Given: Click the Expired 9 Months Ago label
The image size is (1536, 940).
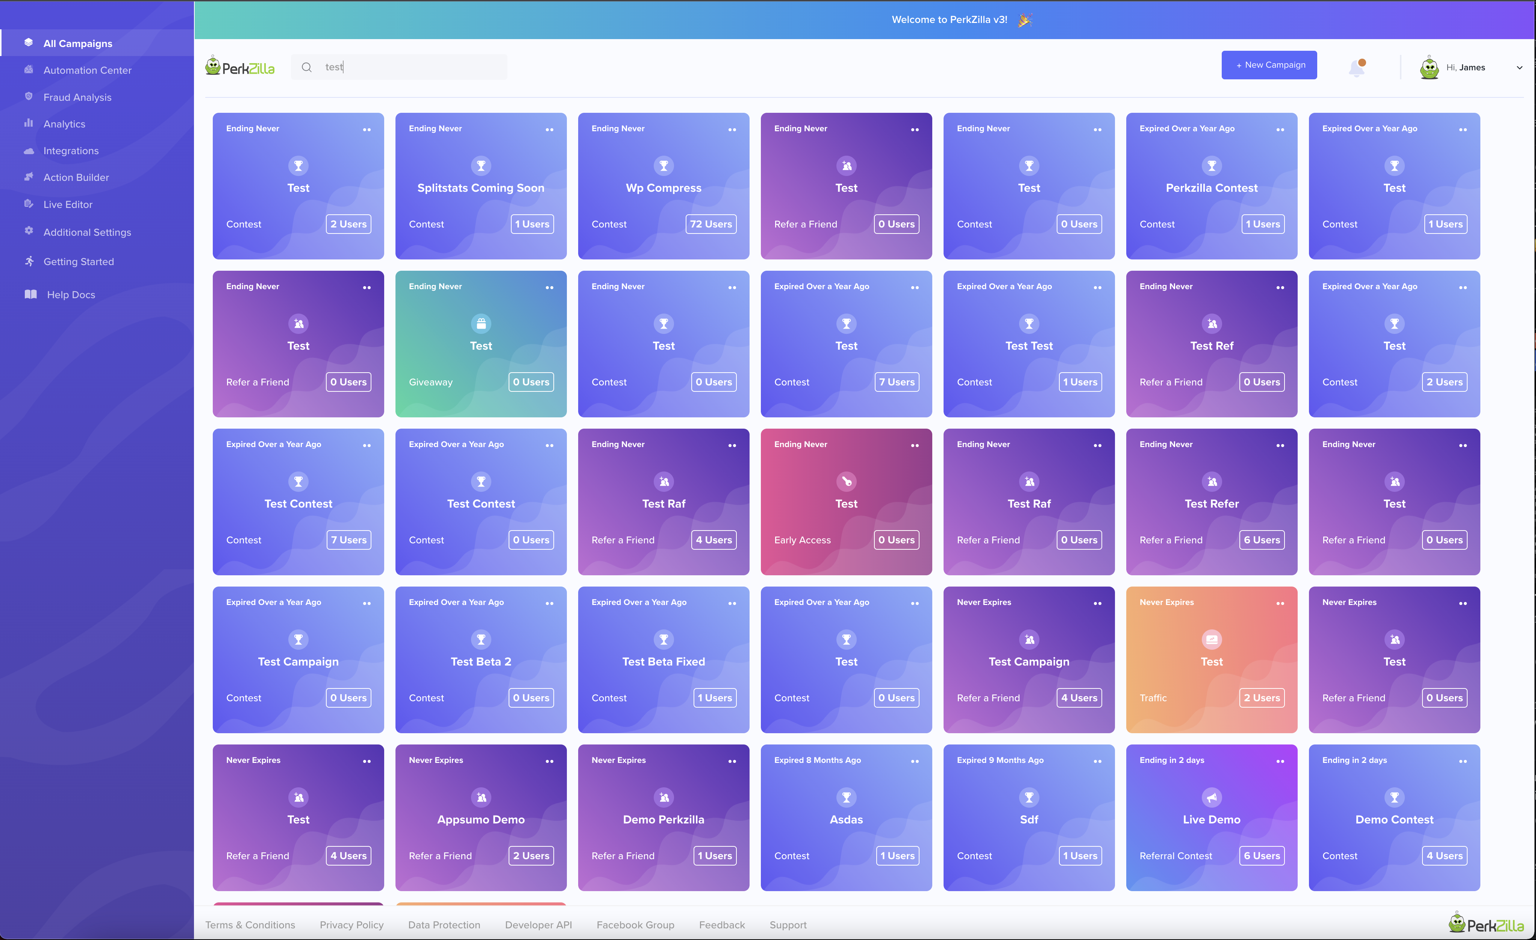Looking at the screenshot, I should [x=1000, y=760].
